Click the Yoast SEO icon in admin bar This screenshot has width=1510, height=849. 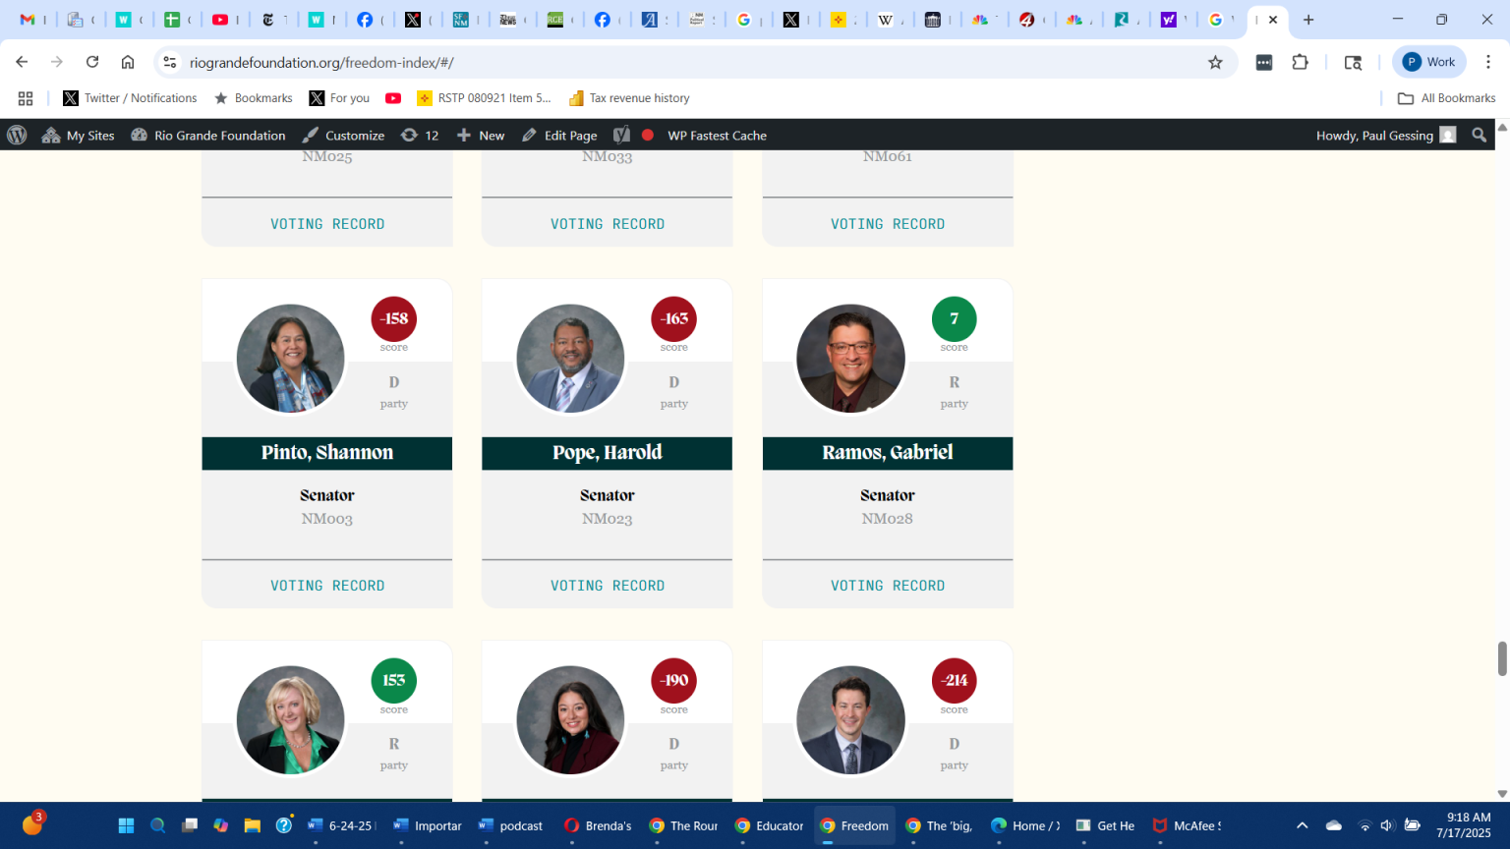click(621, 136)
